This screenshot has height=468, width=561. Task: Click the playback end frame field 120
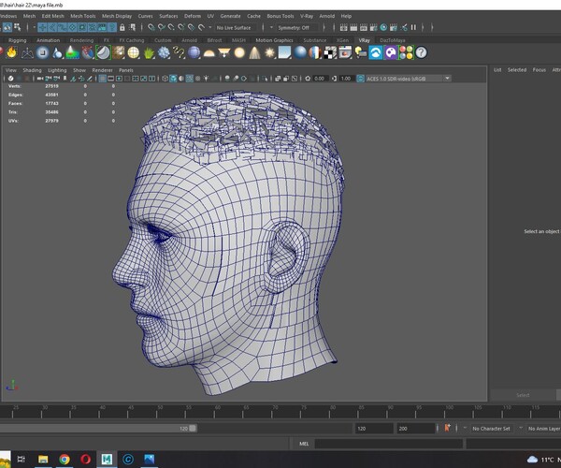point(374,429)
